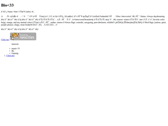Click the Neocities cat mascot icon

tap(15, 36)
